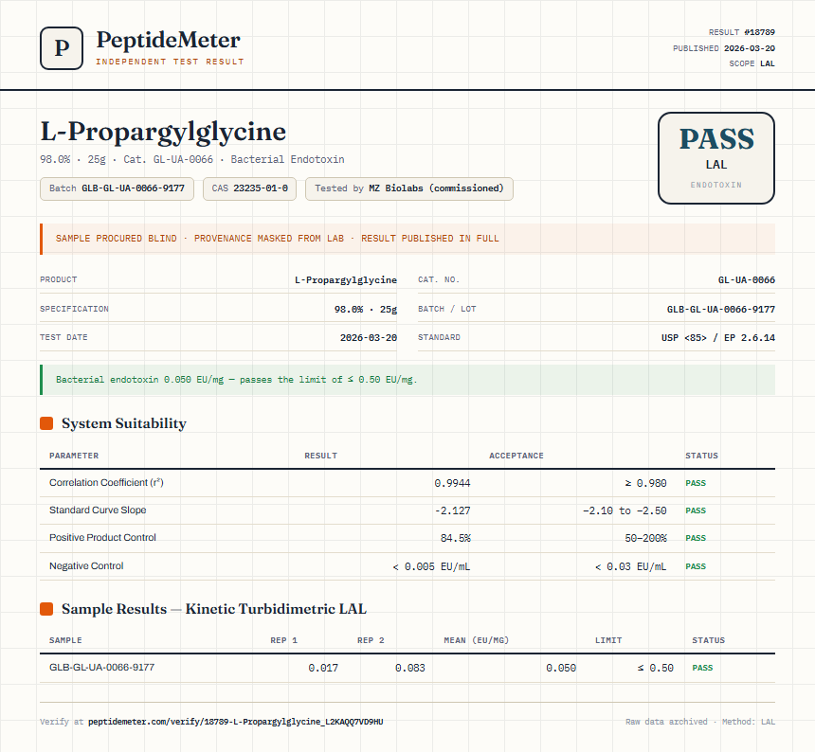Click the mean value 0.050
815x752 pixels.
pos(561,668)
